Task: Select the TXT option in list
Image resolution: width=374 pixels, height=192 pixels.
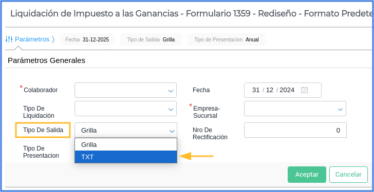Action: (x=126, y=157)
